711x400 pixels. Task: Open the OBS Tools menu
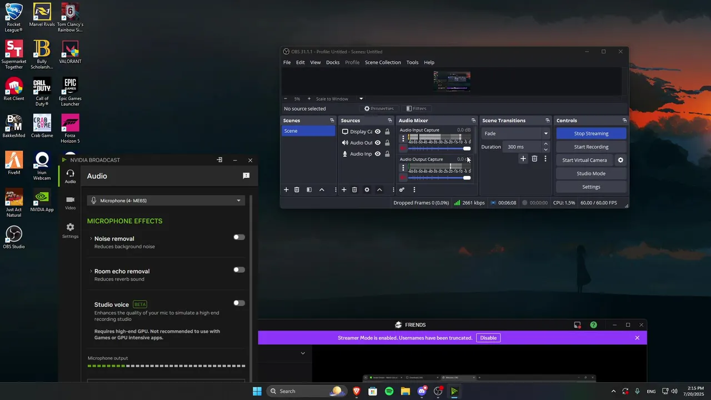(412, 62)
